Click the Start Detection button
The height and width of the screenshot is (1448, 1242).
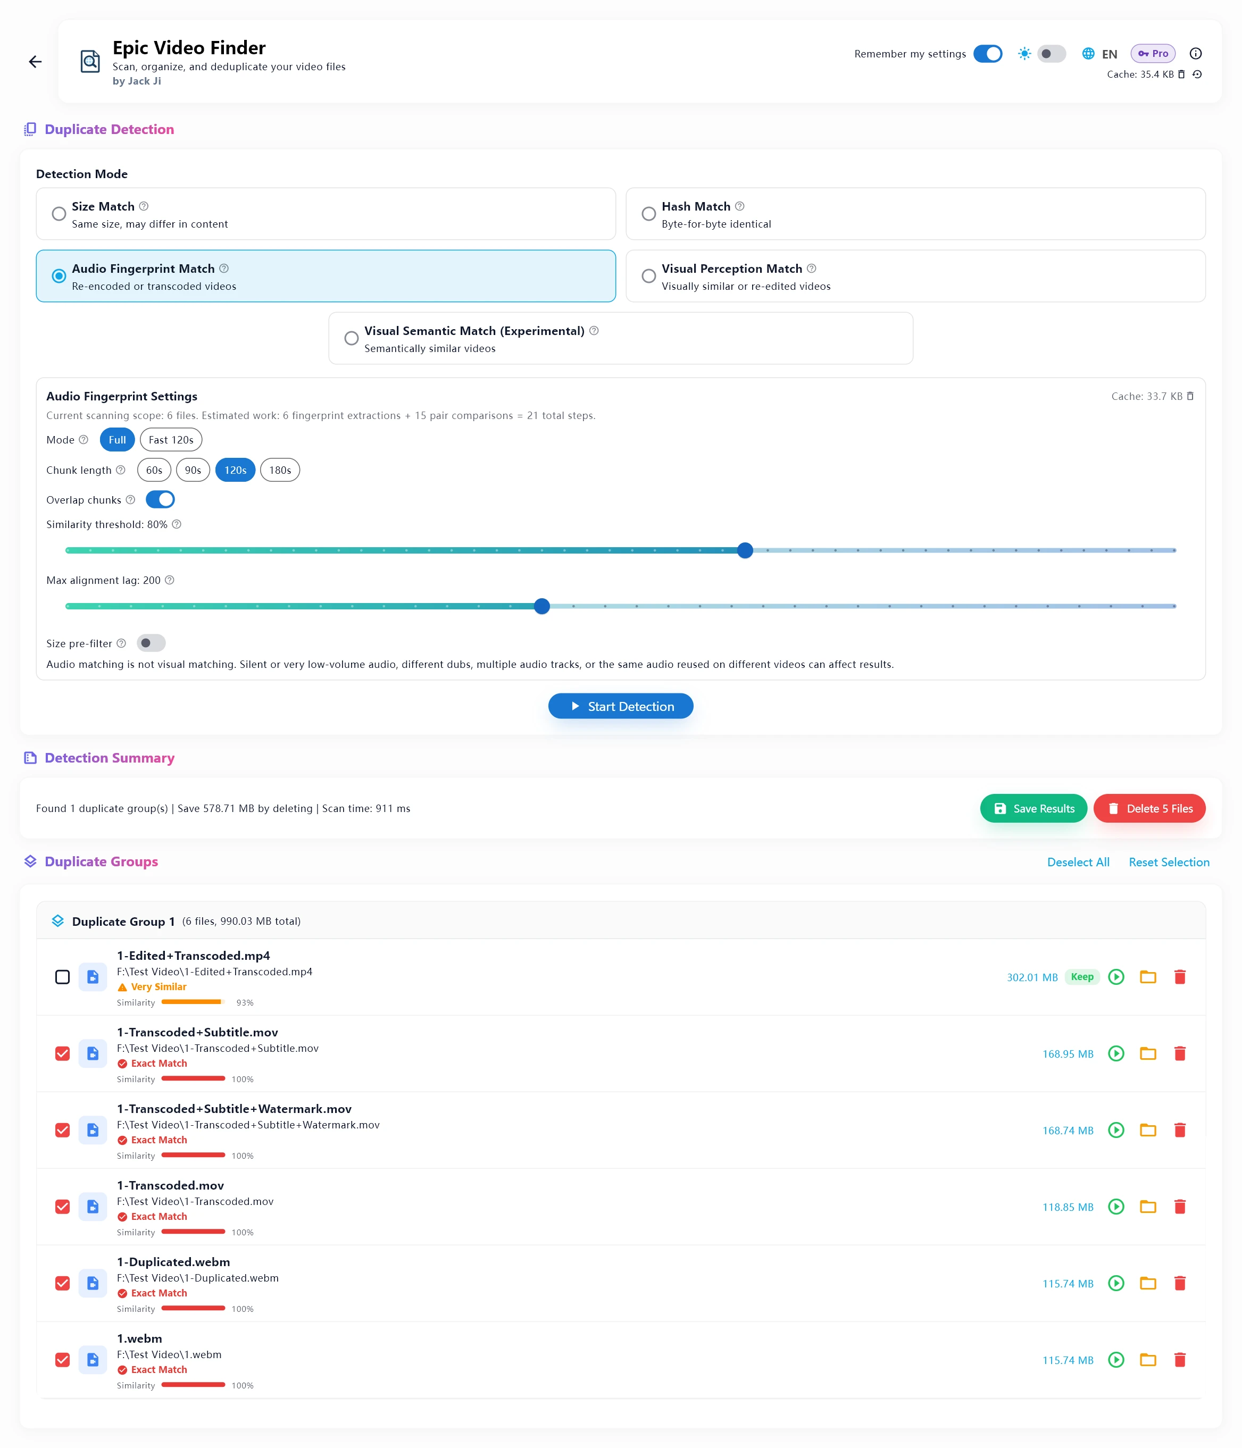(621, 707)
